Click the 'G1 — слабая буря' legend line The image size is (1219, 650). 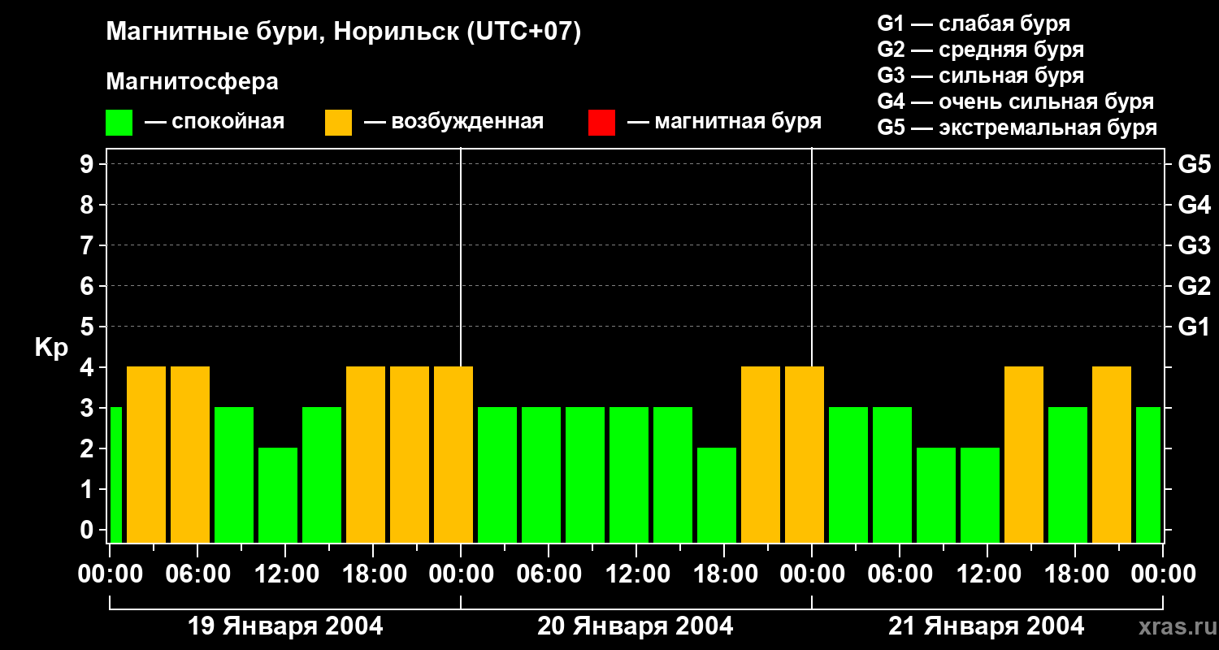point(974,24)
